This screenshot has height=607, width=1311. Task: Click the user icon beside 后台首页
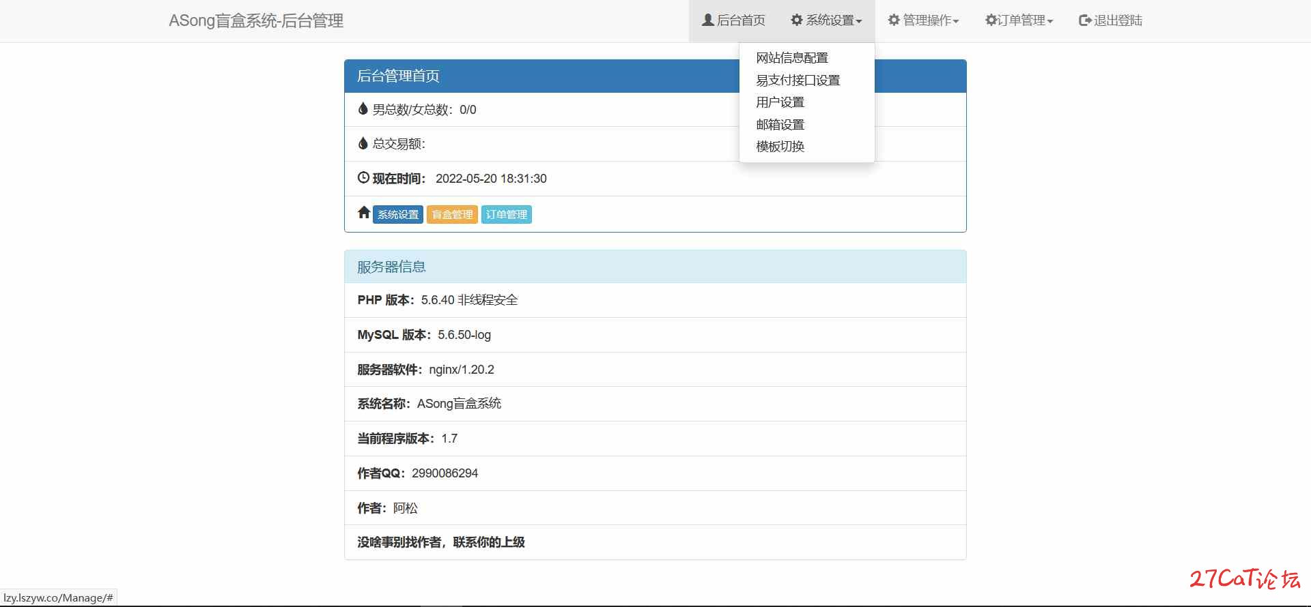click(708, 20)
